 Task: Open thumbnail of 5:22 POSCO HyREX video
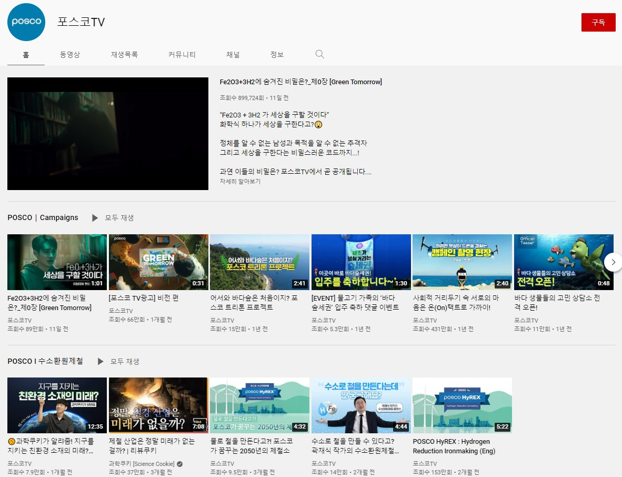tap(463, 405)
